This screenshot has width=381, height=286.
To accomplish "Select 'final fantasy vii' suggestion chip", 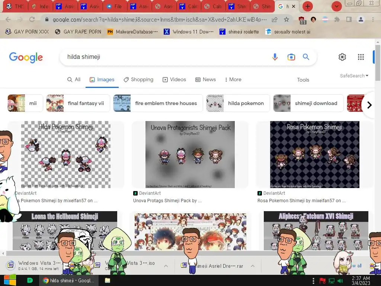I will [78, 103].
